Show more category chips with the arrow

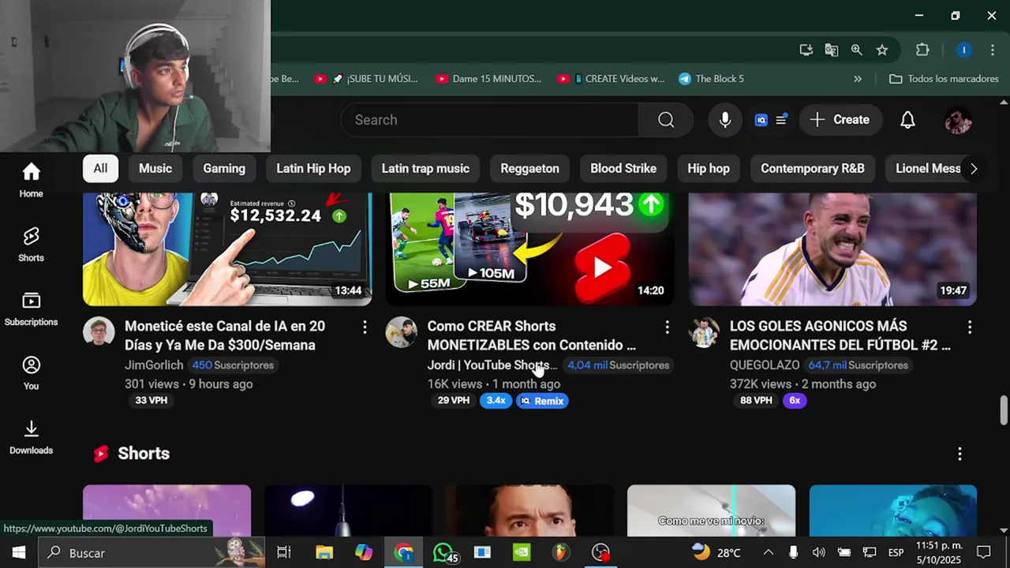click(974, 169)
